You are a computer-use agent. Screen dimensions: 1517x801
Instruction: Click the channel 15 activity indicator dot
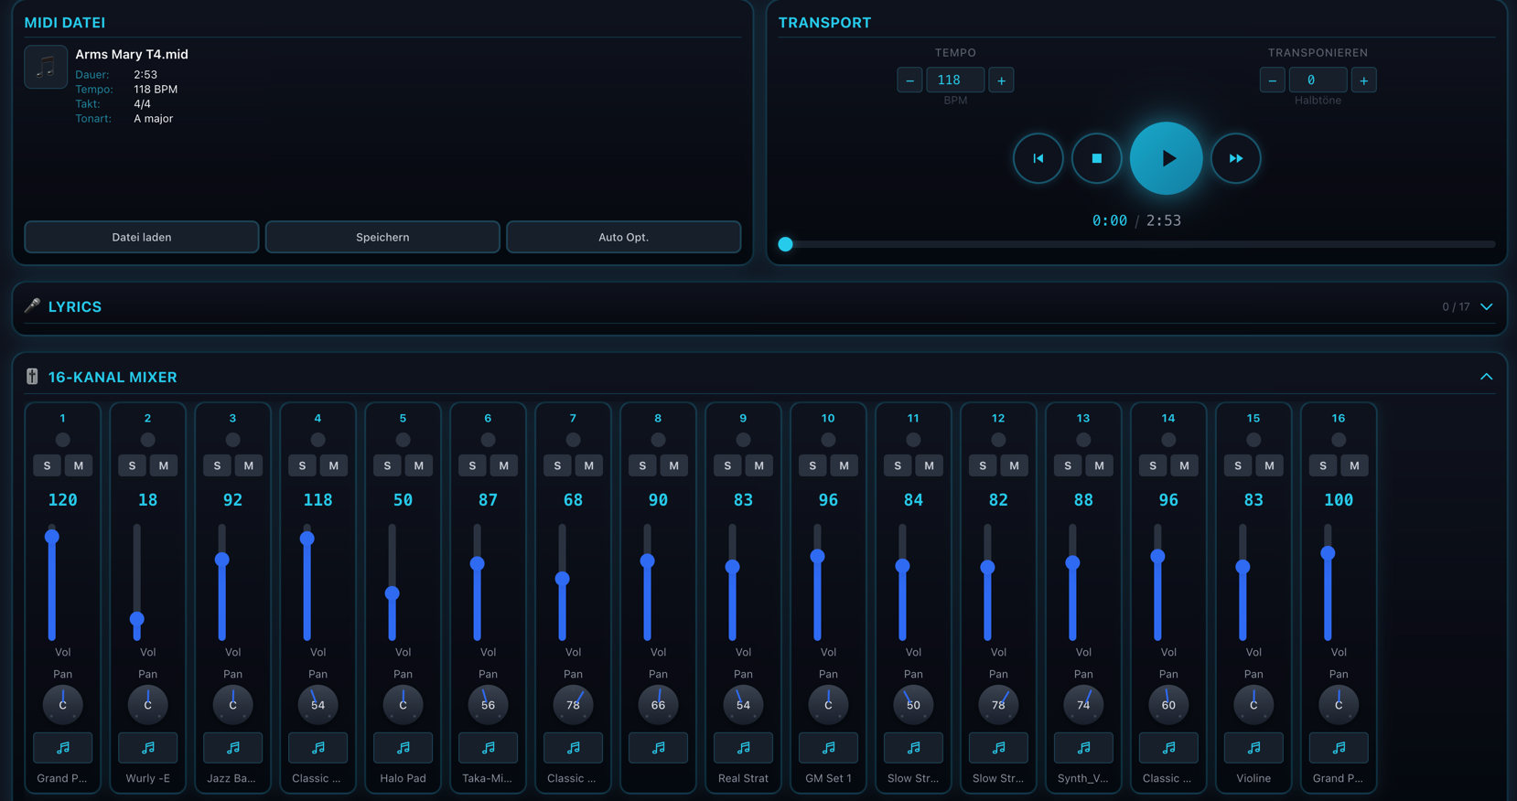click(1253, 440)
